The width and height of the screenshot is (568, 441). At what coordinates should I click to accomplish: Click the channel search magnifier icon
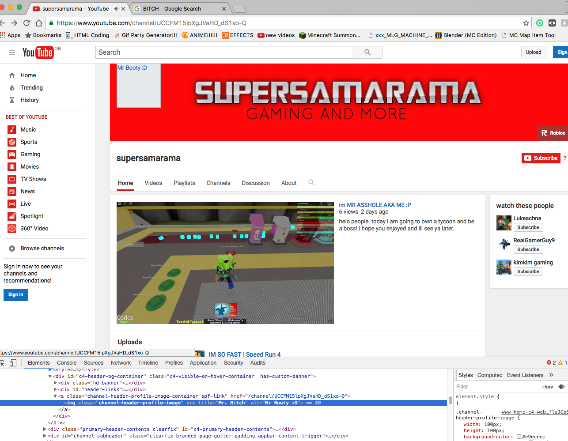[311, 182]
